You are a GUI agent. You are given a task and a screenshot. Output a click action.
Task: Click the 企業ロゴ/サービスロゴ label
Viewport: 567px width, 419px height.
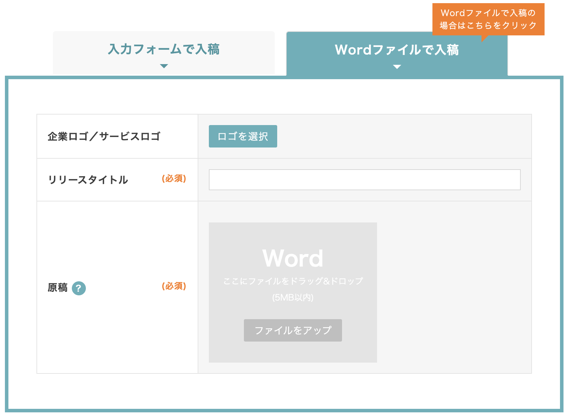click(x=104, y=136)
